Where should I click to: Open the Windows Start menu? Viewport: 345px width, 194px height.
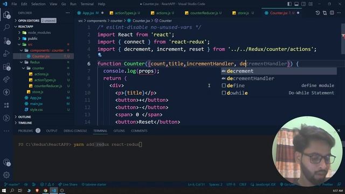[4, 190]
